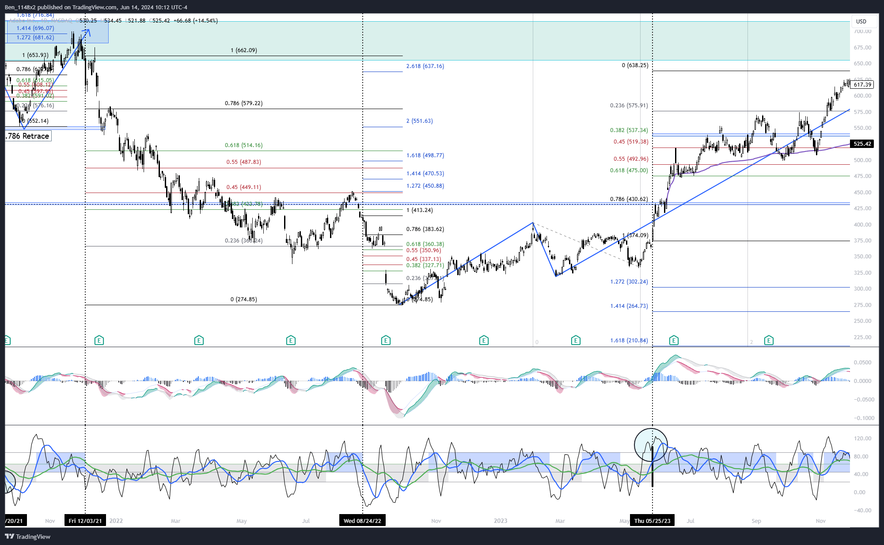The height and width of the screenshot is (545, 884).
Task: Click the earnings E marker right of 08/24/22 line
Action: [x=386, y=340]
